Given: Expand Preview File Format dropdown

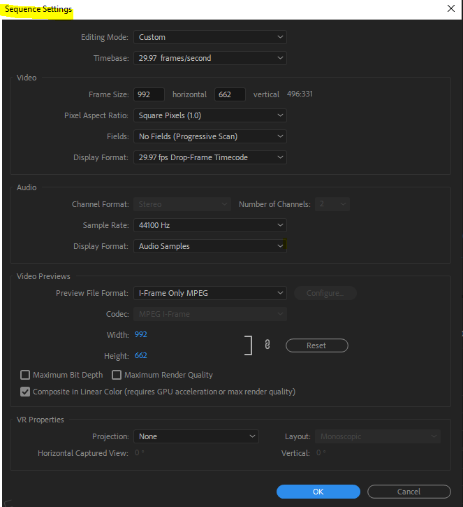Looking at the screenshot, I should 210,293.
